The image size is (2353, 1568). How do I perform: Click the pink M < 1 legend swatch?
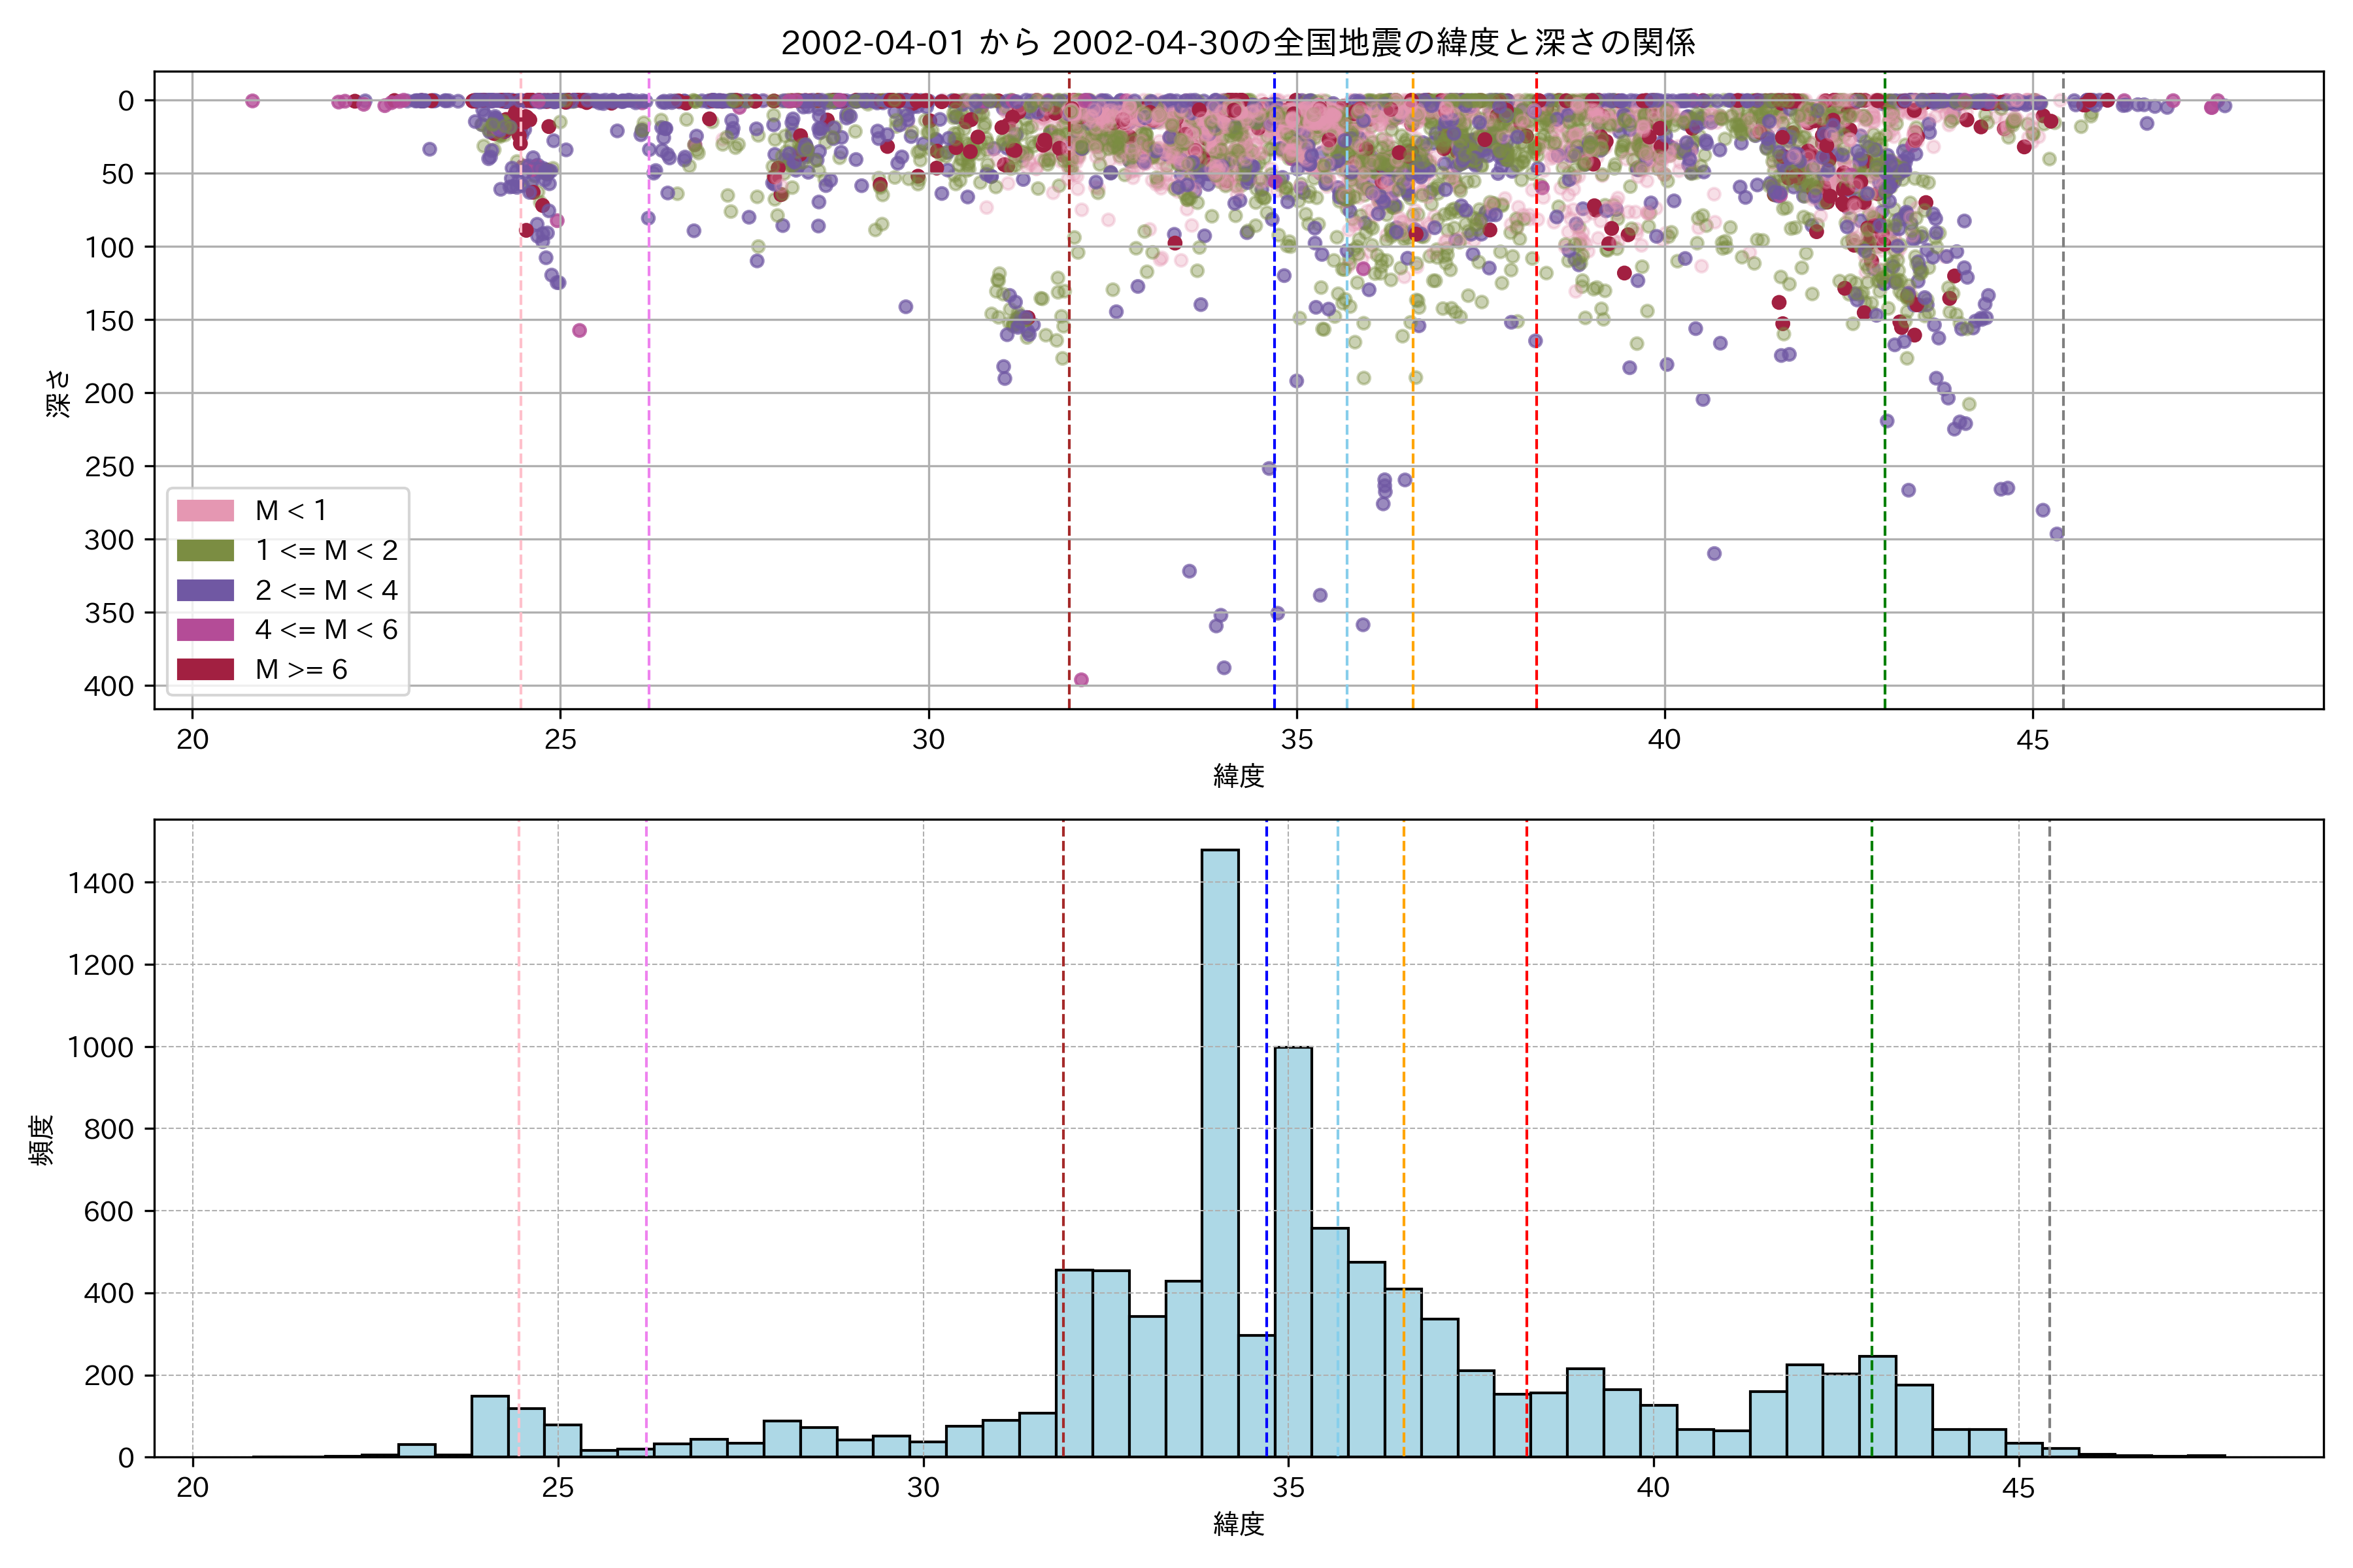coord(205,511)
